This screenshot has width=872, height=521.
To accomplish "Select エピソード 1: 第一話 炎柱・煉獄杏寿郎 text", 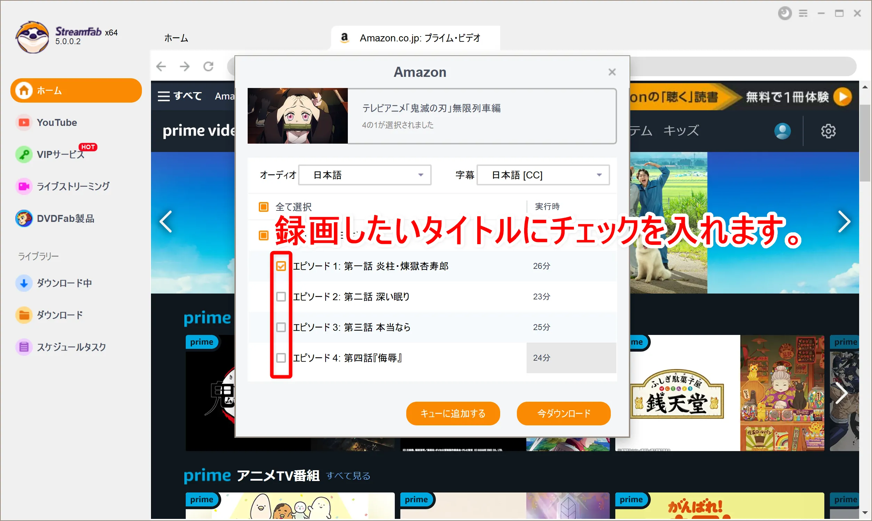I will [x=371, y=266].
